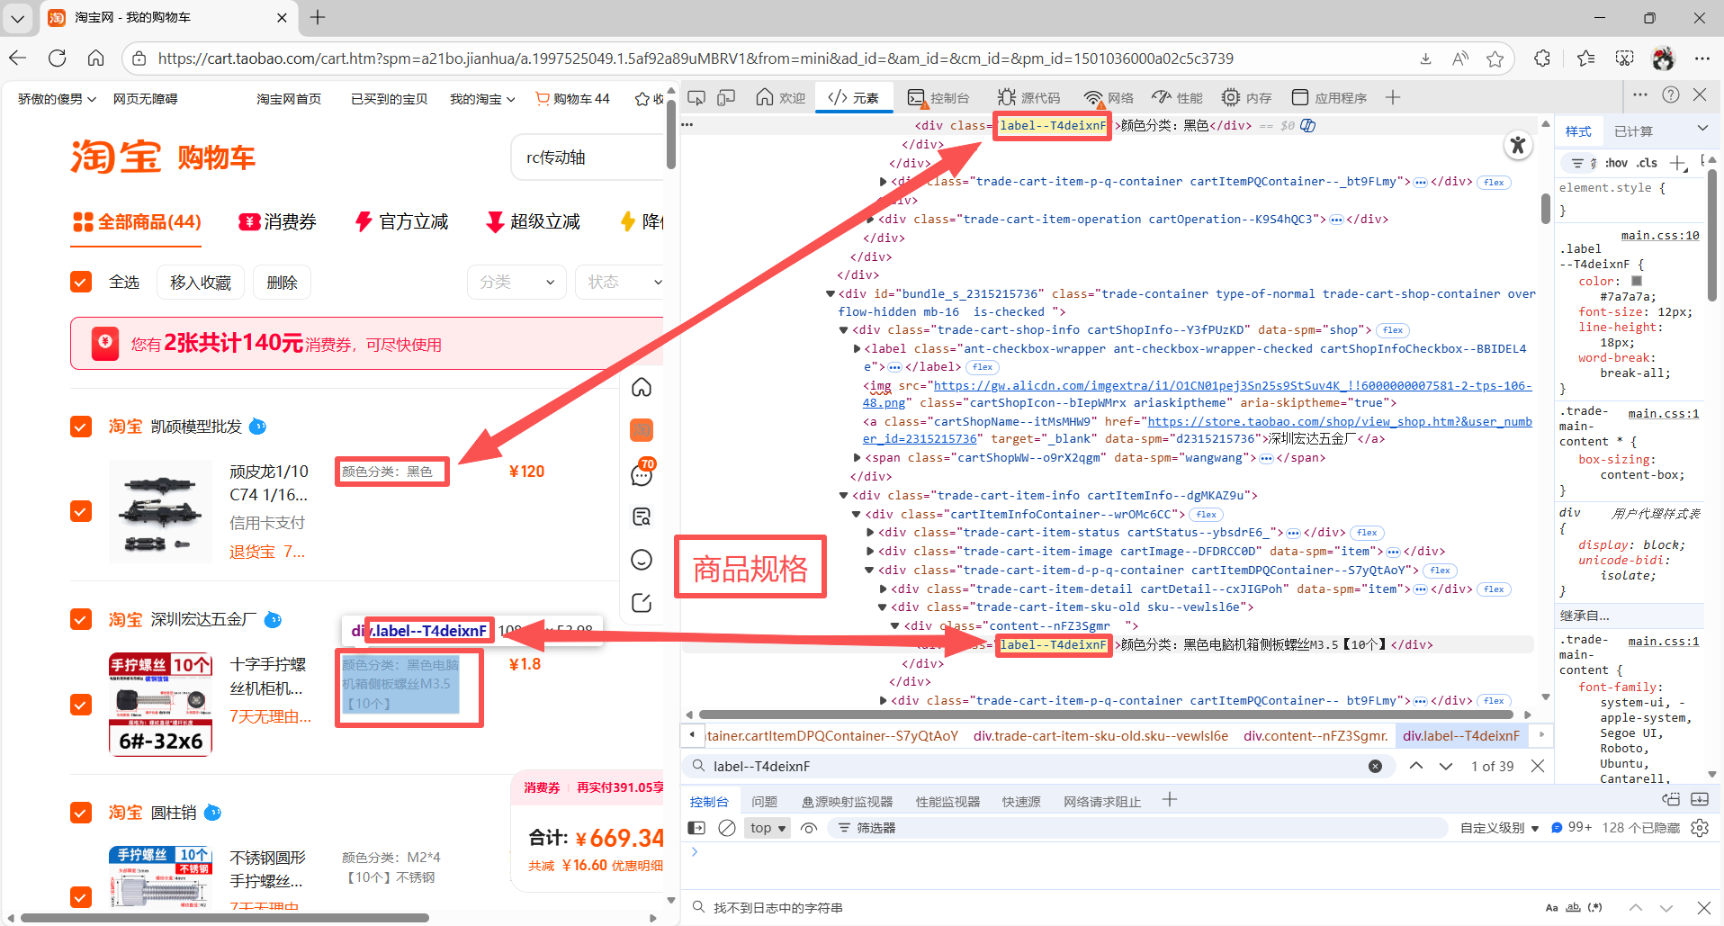The width and height of the screenshot is (1724, 926).
Task: Uncheck the 圆柱销 shop checkbox
Action: [81, 813]
